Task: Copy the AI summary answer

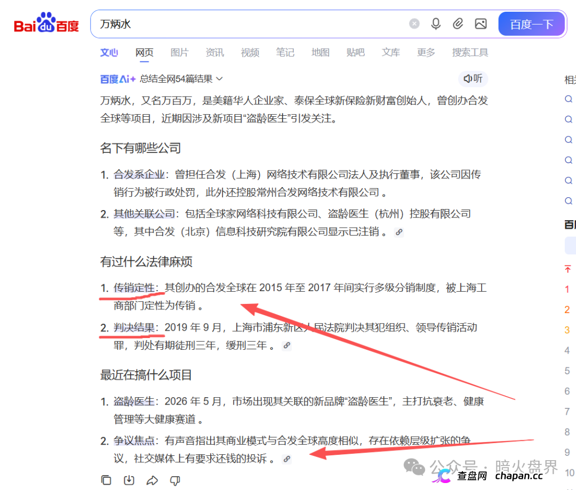Action: [x=106, y=480]
